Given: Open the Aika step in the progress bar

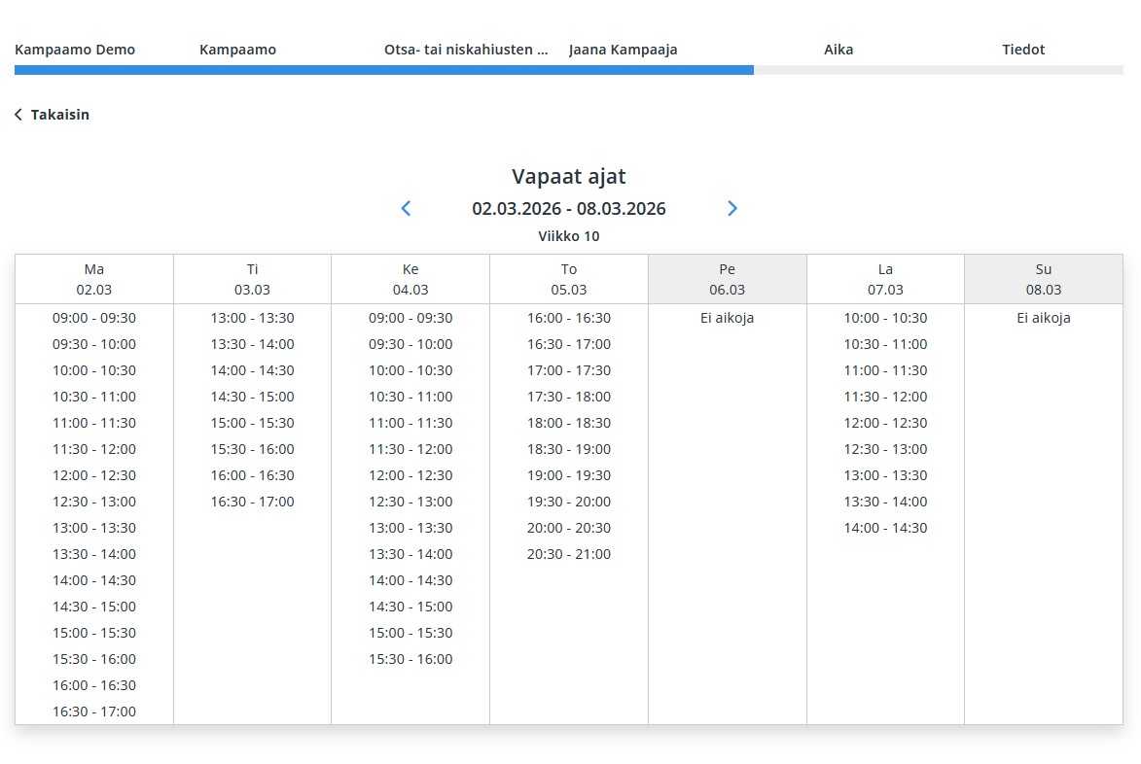Looking at the screenshot, I should (x=838, y=49).
